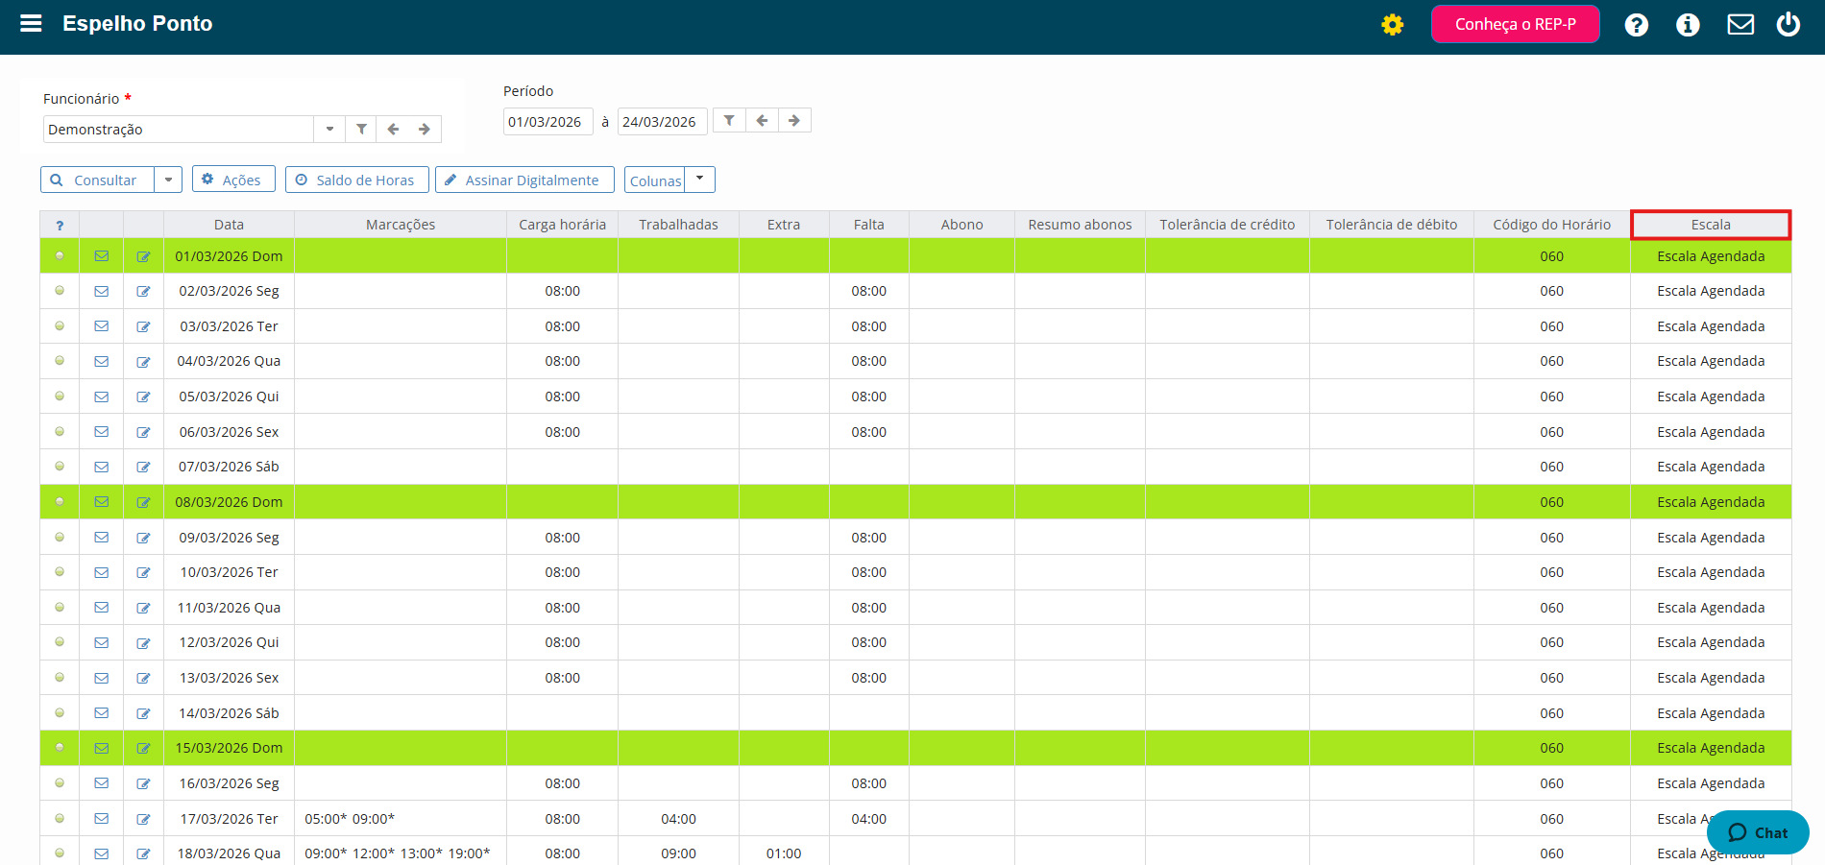Click status dot for 03/03/2026 Ter
The width and height of the screenshot is (1825, 865).
(x=60, y=325)
